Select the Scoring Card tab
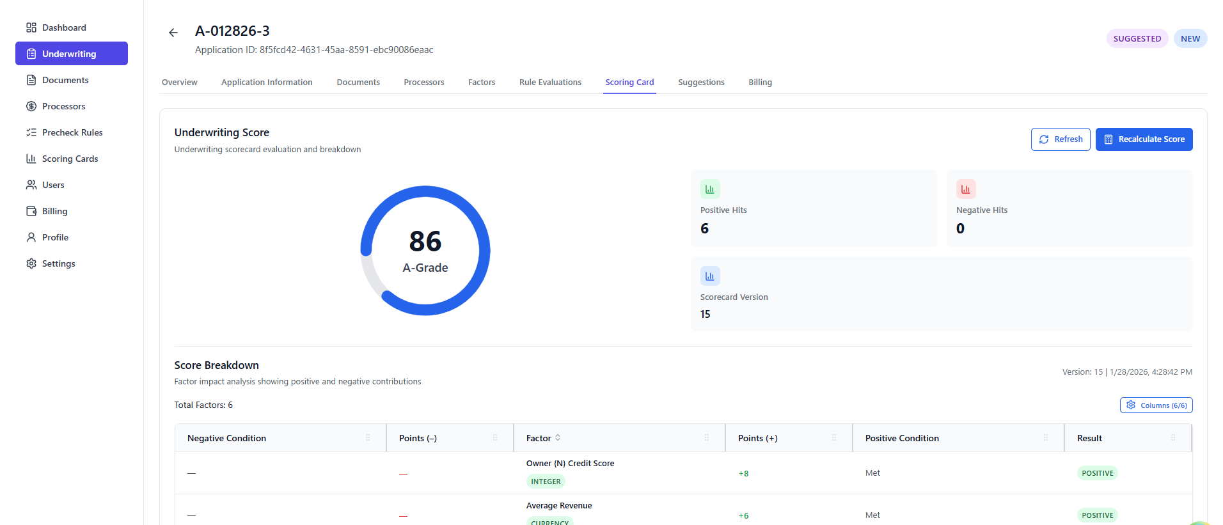The height and width of the screenshot is (525, 1223). tap(629, 82)
